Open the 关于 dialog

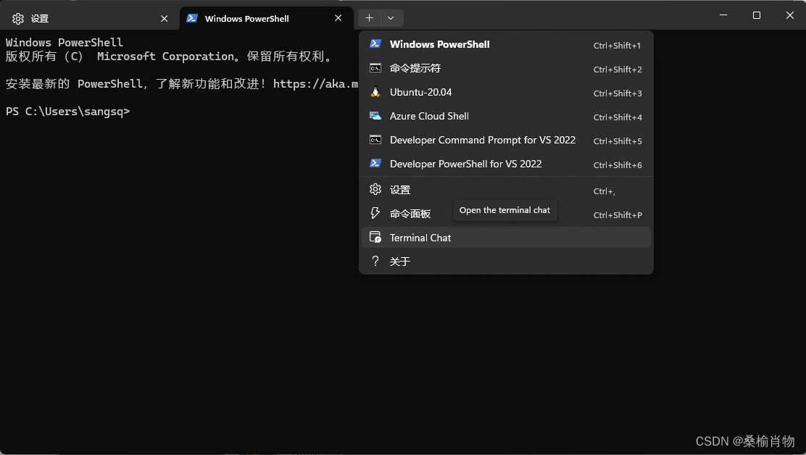[x=507, y=262]
